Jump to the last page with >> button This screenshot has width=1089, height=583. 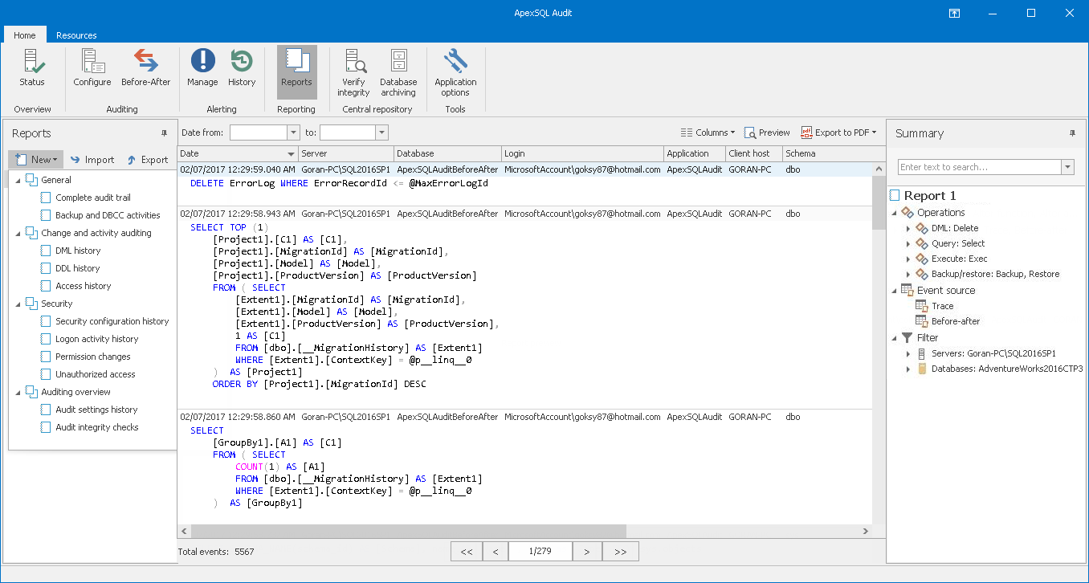pyautogui.click(x=620, y=551)
